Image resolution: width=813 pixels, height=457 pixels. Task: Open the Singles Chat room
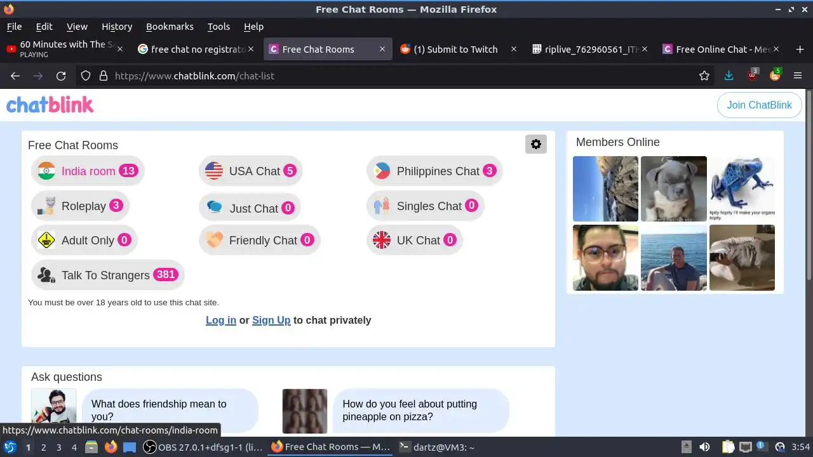point(425,206)
